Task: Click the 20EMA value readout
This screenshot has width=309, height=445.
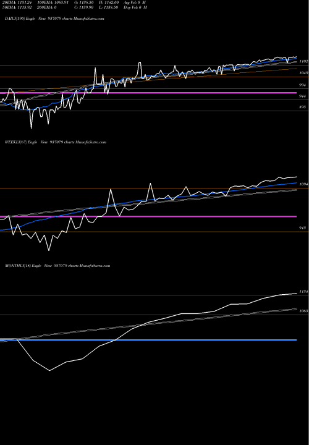Action: [16, 2]
